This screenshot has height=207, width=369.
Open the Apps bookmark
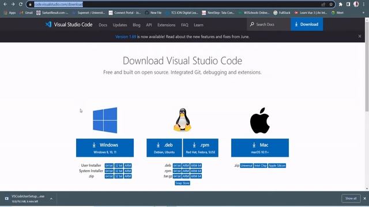(x=10, y=13)
